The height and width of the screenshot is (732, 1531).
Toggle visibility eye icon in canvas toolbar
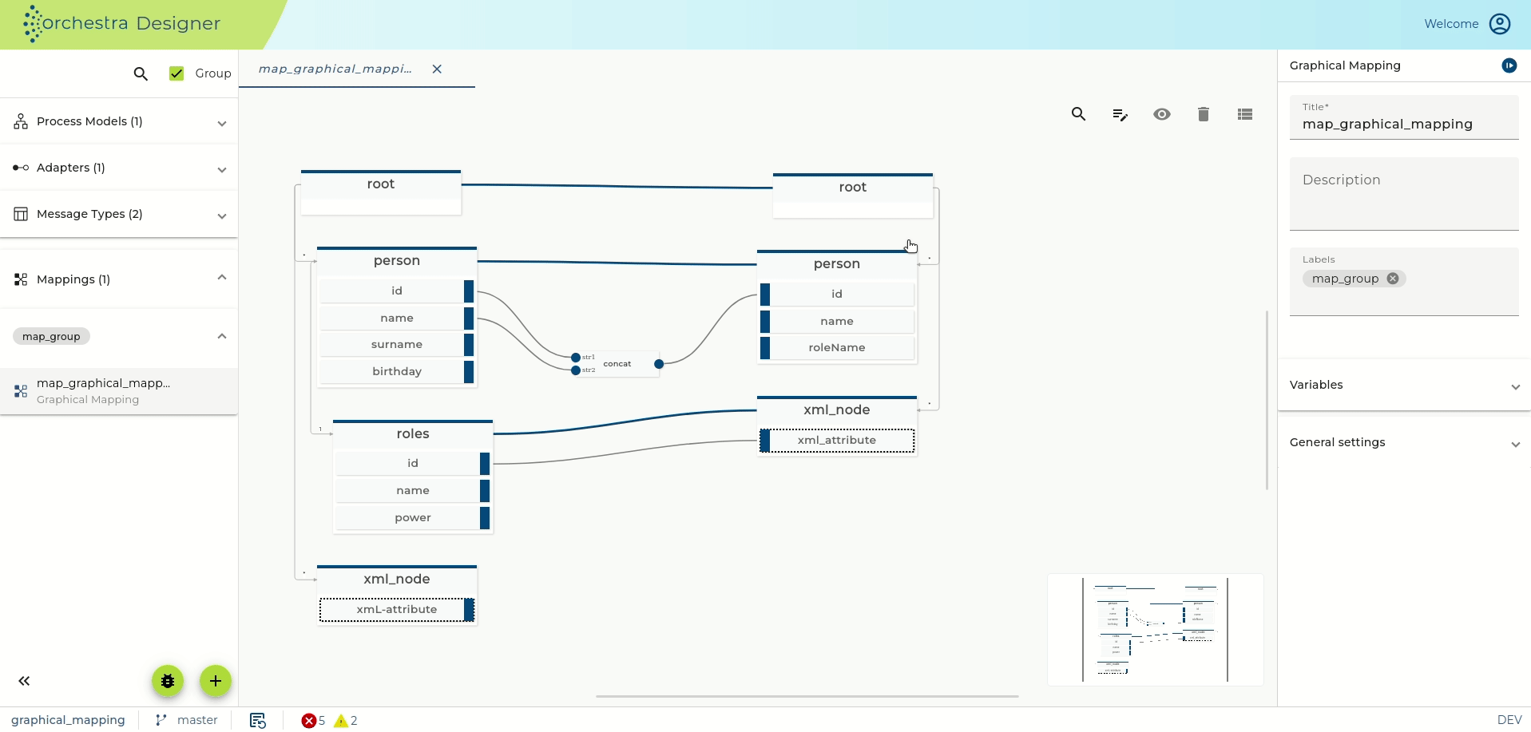coord(1162,114)
